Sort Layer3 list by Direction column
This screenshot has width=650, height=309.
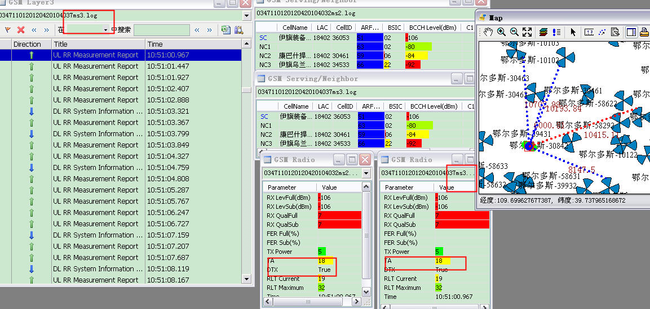pos(32,44)
